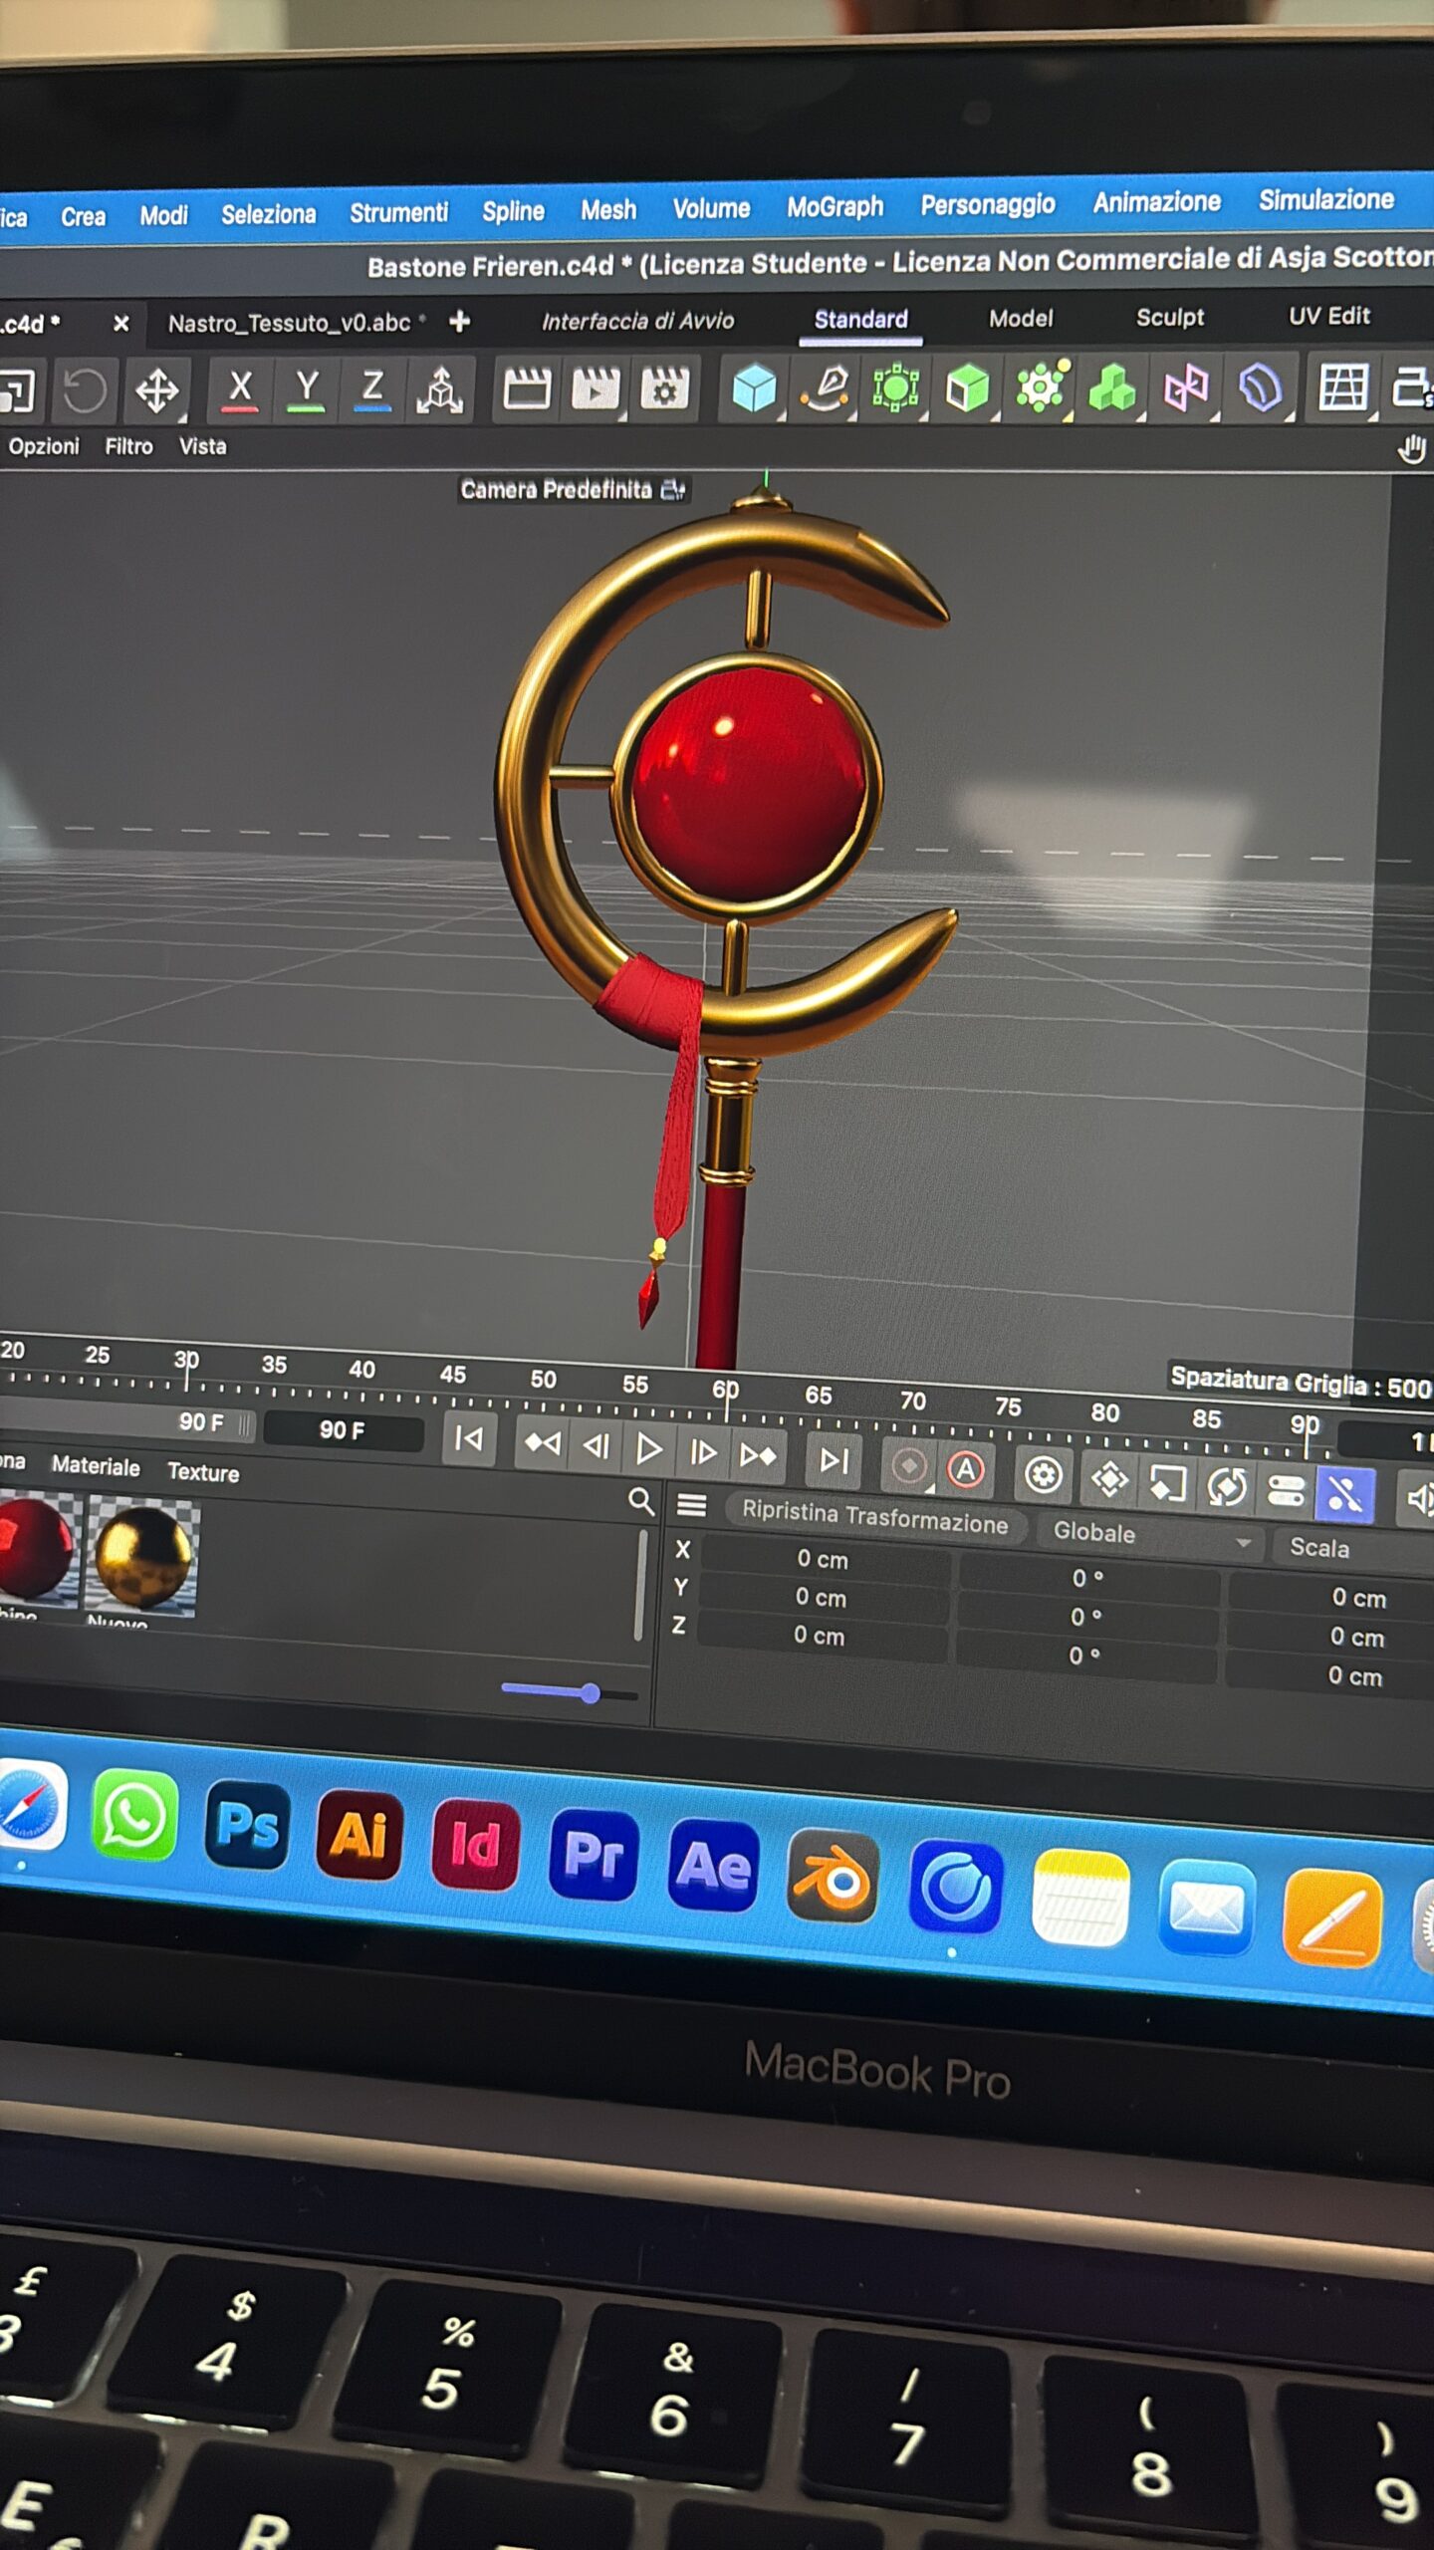
Task: Click the coordinate system icon next to Z
Action: click(x=439, y=389)
